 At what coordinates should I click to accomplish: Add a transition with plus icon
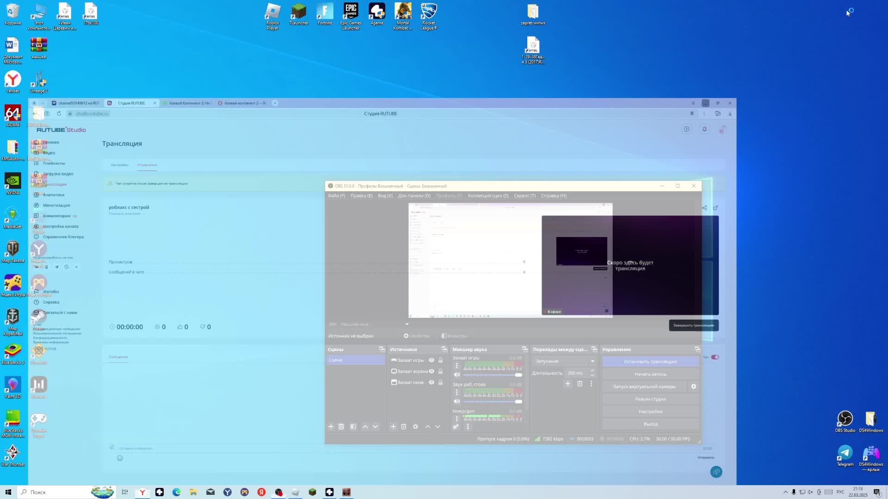[x=568, y=383]
